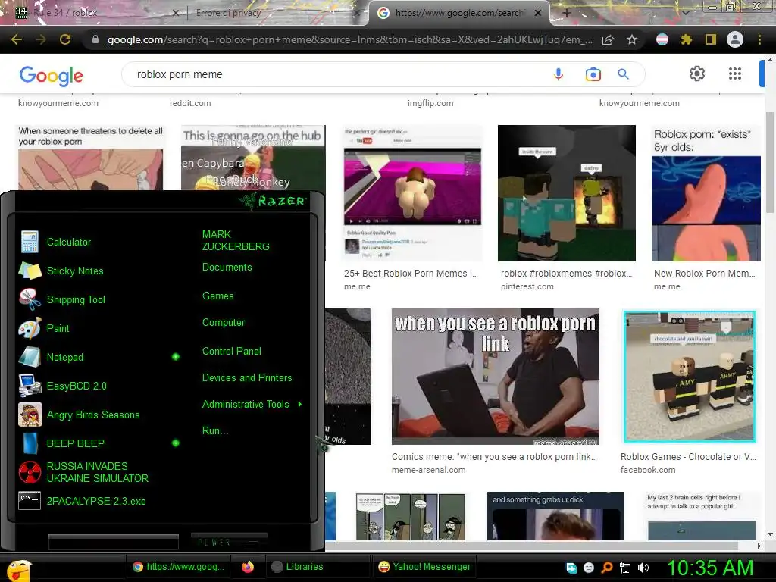Open Control Panel from the Start menu
This screenshot has width=776, height=582.
(232, 352)
